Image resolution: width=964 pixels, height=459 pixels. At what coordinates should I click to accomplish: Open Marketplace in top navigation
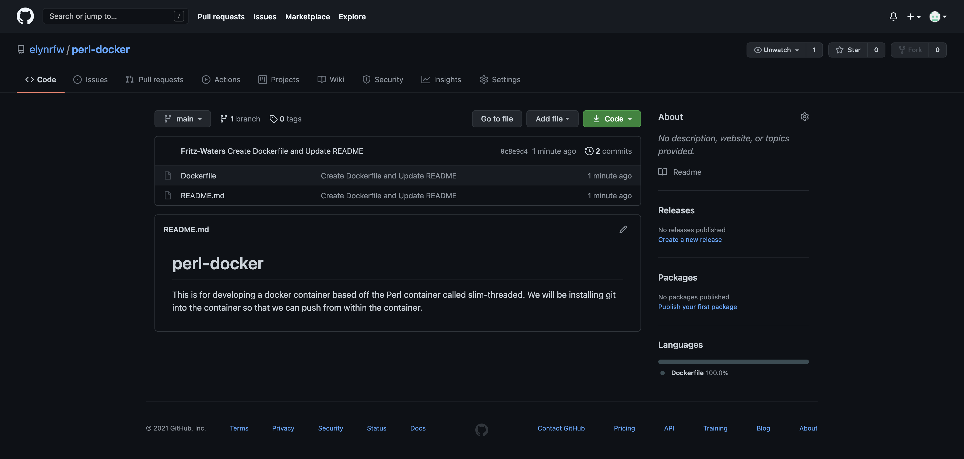click(x=307, y=16)
